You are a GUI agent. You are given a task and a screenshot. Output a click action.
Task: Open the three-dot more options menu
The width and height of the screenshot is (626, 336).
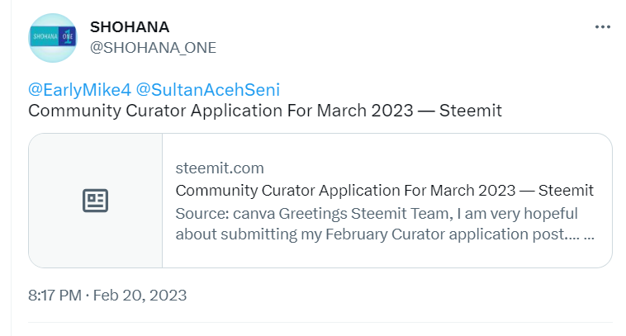[602, 27]
